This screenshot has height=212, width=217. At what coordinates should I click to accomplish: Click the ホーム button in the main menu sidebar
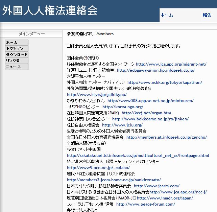[17, 43]
